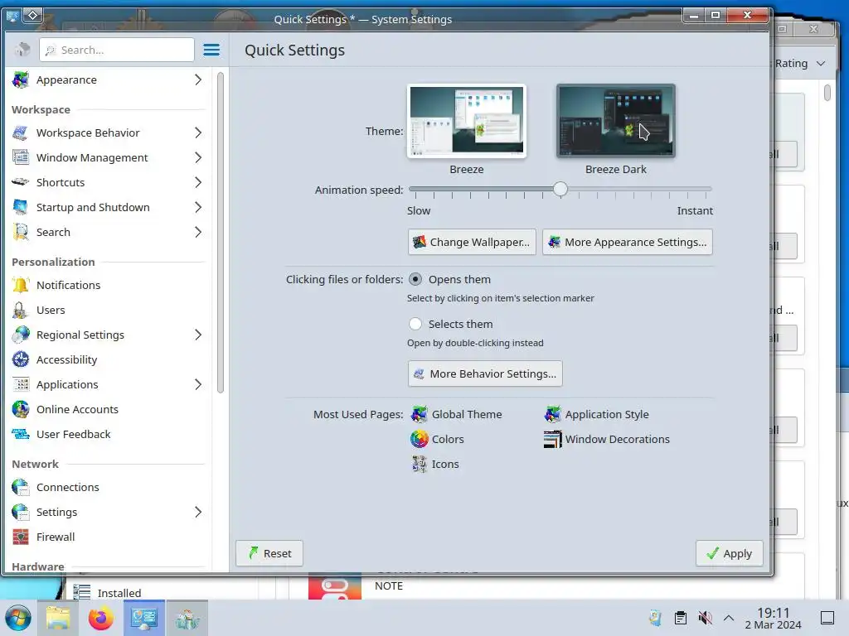Viewport: 849px width, 636px height.
Task: Expand the Workspace Behavior chevron
Action: (x=198, y=132)
